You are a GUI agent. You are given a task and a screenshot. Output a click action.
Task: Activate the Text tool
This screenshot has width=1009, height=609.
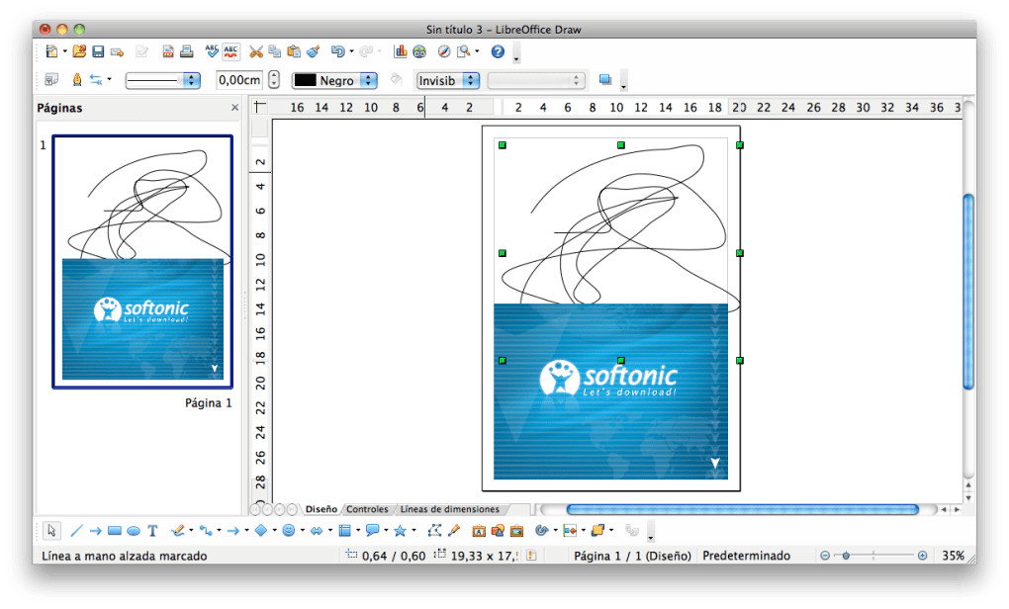(152, 531)
